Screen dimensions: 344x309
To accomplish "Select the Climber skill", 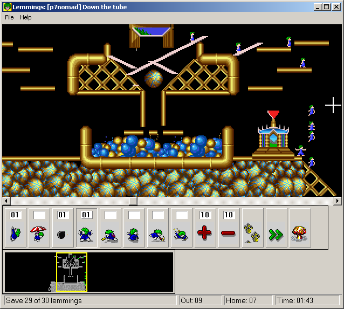I will coord(15,228).
